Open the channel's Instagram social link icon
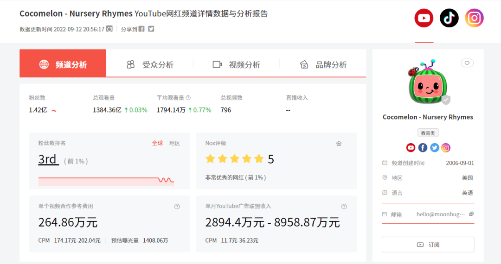 [x=446, y=148]
